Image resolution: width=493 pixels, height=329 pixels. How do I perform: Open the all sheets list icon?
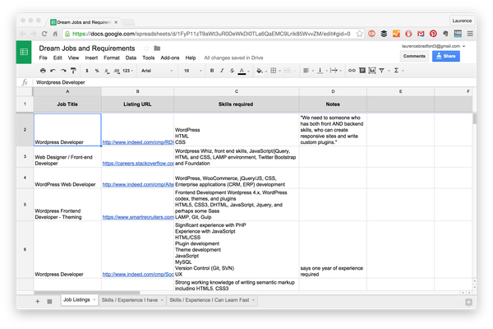pyautogui.click(x=49, y=301)
